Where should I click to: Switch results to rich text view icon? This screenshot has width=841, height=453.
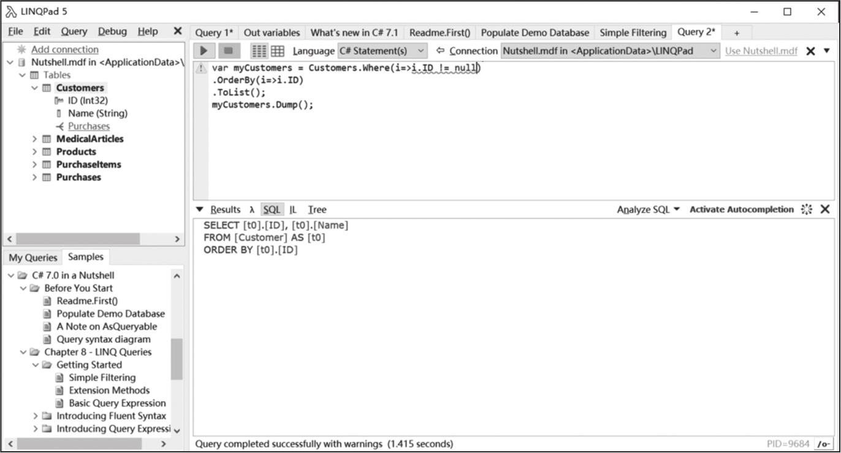click(x=259, y=51)
